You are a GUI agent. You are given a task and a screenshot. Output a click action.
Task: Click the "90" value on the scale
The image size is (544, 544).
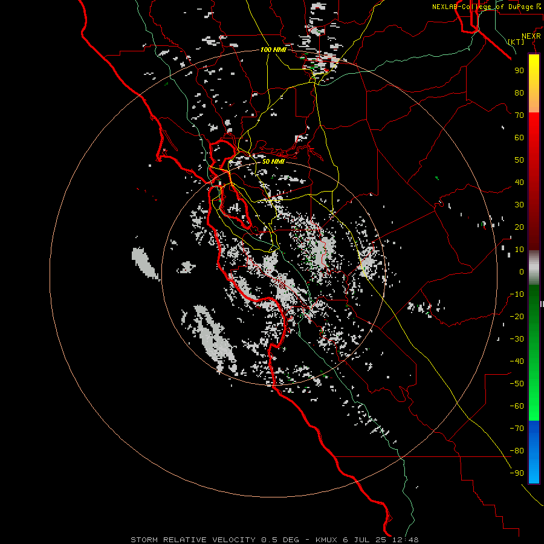point(519,71)
